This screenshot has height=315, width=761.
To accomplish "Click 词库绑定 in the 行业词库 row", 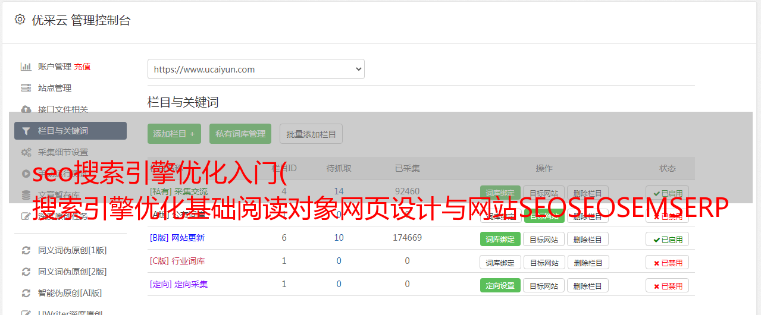I will coord(500,262).
